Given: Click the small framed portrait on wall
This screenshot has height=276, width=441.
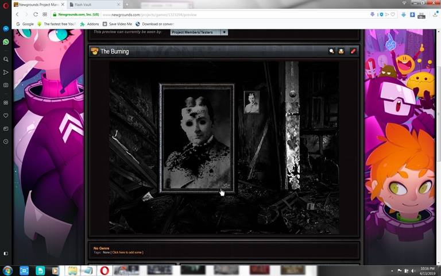Looking at the screenshot, I should (252, 102).
